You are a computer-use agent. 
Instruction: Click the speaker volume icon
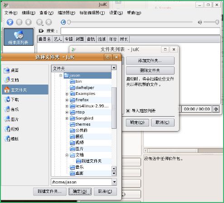[200, 22]
